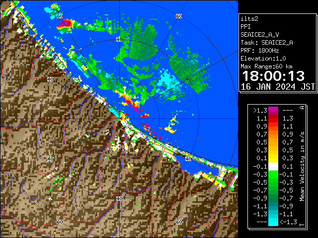
Task: Click the "A" marker at the legend top
Action: click(302, 108)
